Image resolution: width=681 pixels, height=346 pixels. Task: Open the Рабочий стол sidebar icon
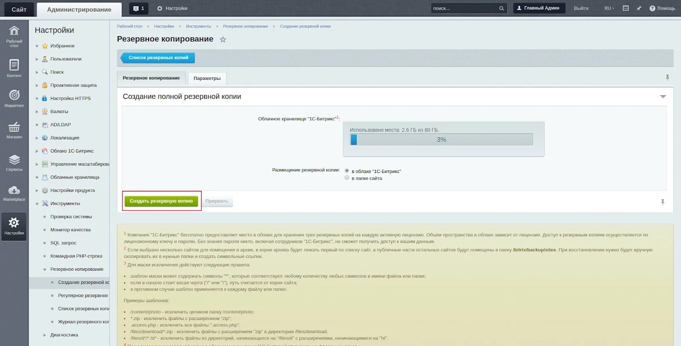click(x=14, y=36)
